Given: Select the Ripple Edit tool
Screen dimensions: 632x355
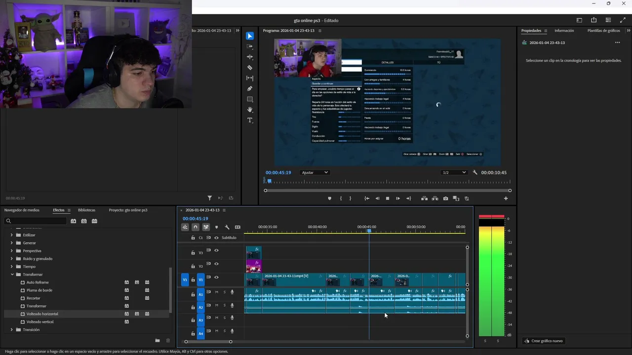Looking at the screenshot, I should (x=250, y=57).
